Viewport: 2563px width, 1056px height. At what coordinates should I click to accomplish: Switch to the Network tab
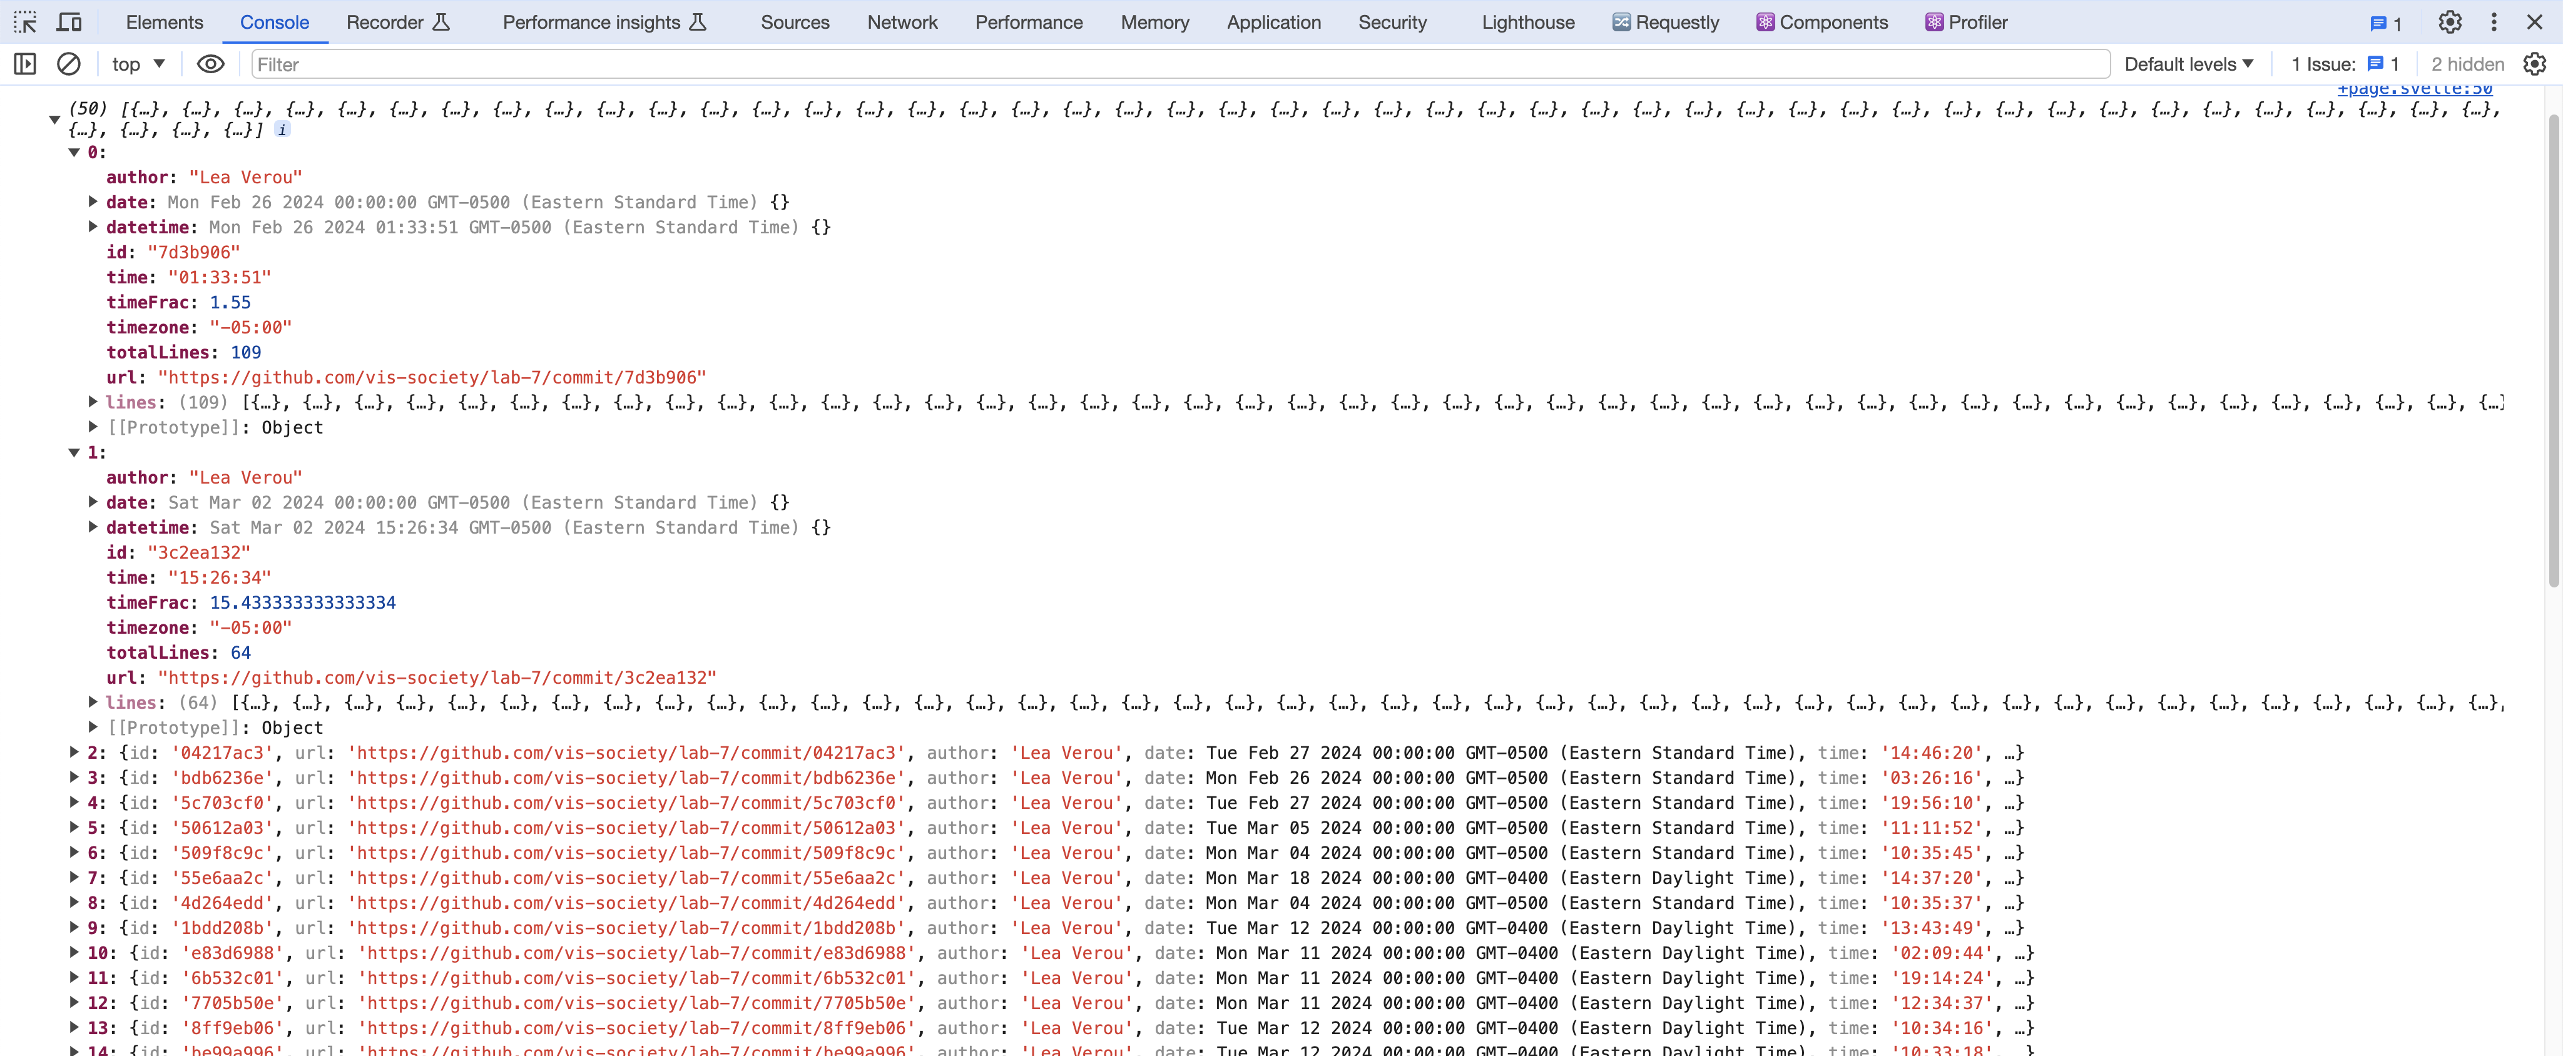(902, 22)
